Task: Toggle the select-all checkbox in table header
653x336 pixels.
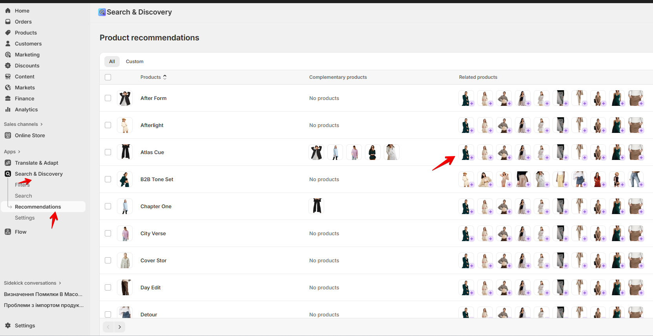Action: point(108,77)
